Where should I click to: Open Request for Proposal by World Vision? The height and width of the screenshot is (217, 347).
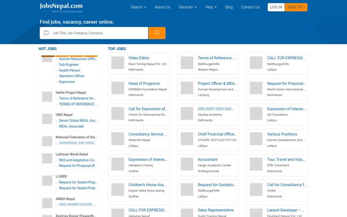286,83
